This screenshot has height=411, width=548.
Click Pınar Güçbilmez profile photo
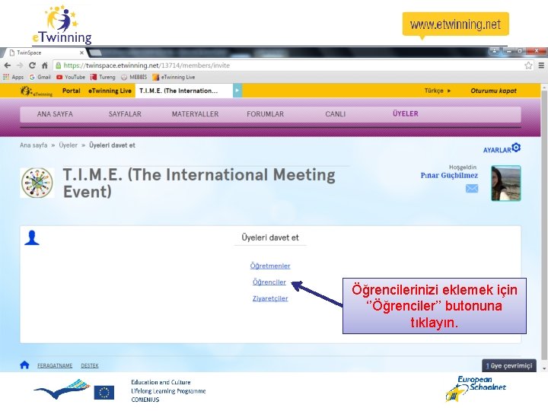(x=506, y=183)
